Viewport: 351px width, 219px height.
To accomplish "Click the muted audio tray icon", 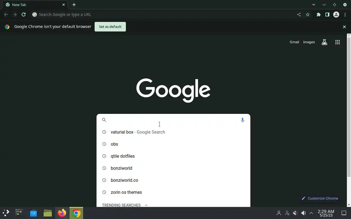I will click(295, 213).
